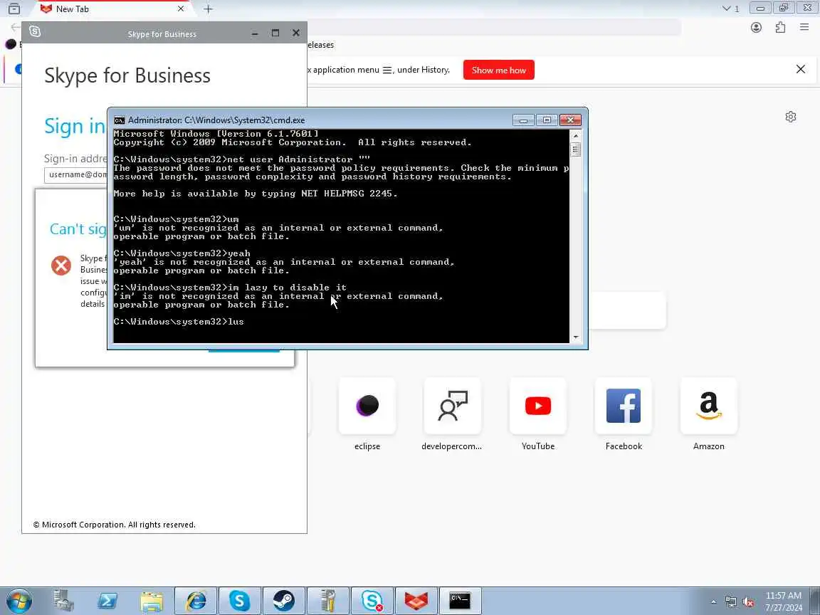The width and height of the screenshot is (820, 615).
Task: Open the tools app taskbar icon
Action: [x=327, y=600]
